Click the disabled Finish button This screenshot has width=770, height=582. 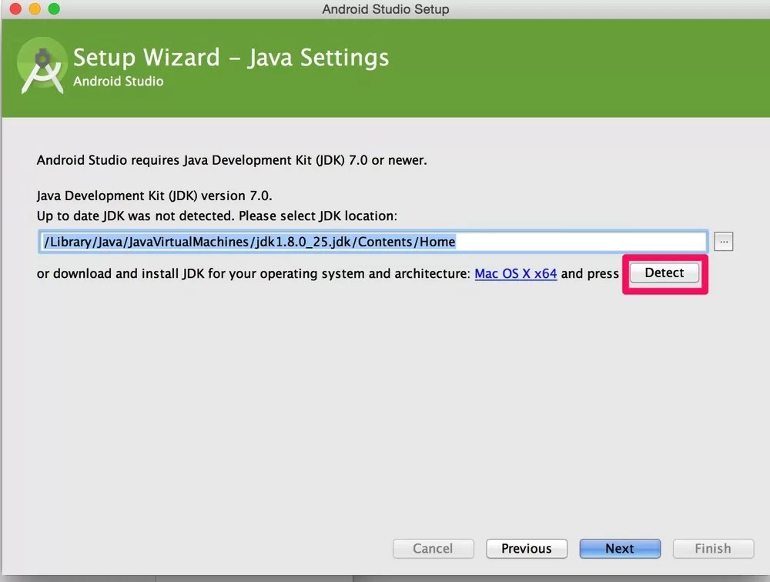(x=713, y=549)
